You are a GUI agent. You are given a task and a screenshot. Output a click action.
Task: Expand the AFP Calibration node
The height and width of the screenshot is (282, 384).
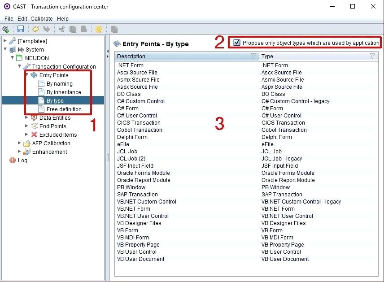point(20,143)
